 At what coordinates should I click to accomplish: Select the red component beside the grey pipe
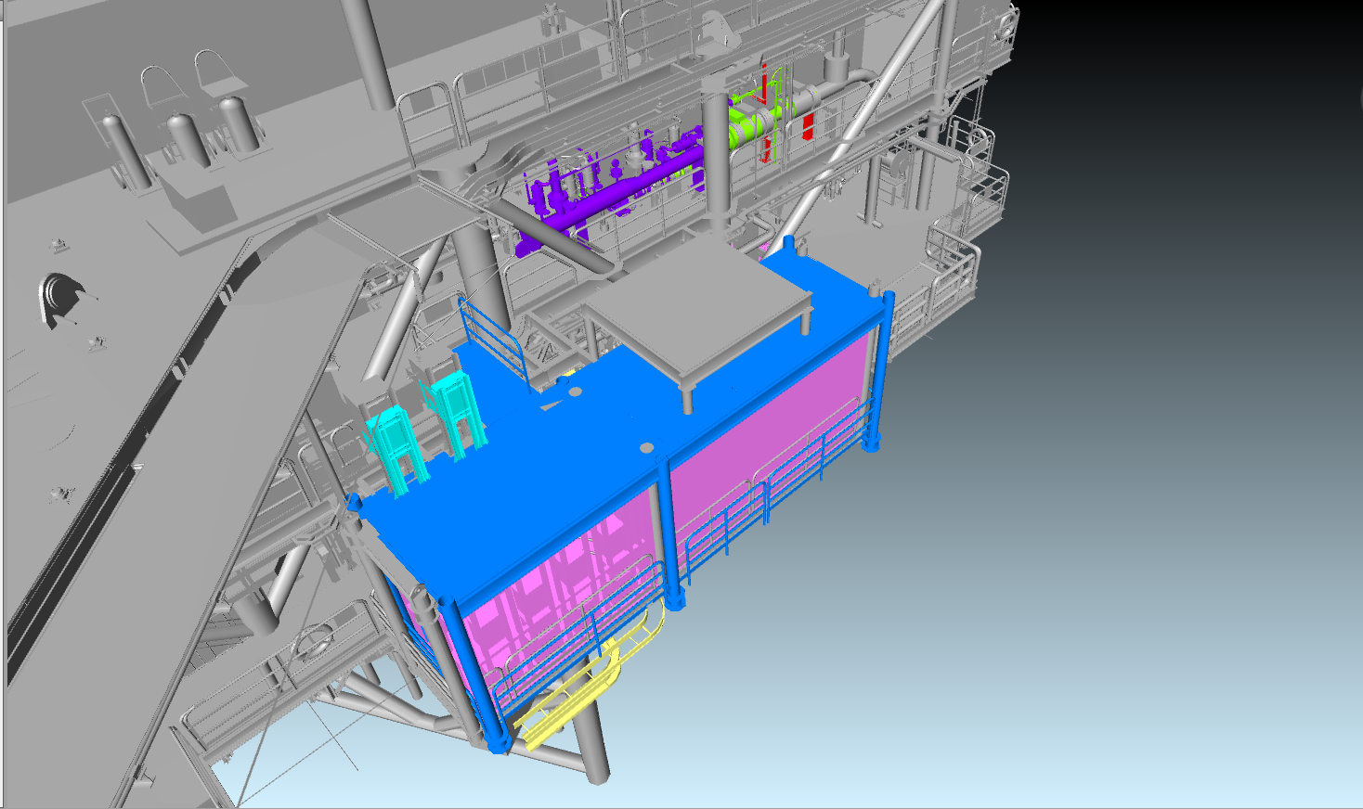click(807, 127)
